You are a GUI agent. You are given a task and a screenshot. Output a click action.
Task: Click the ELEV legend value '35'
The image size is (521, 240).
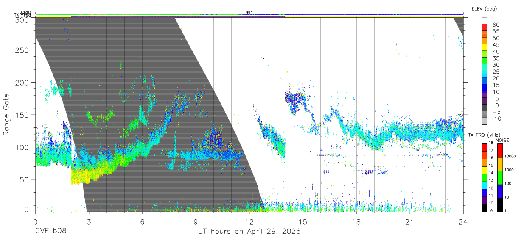(x=496, y=58)
